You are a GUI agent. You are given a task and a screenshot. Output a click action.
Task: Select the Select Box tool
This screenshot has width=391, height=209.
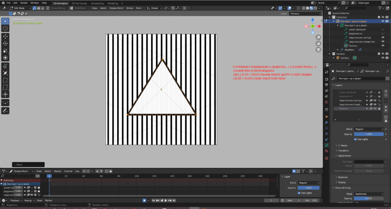click(x=5, y=21)
